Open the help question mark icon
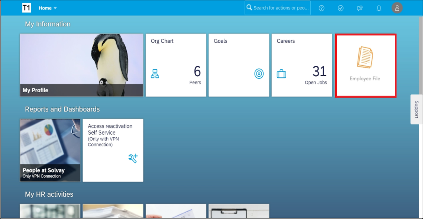The image size is (423, 219). pos(322,8)
